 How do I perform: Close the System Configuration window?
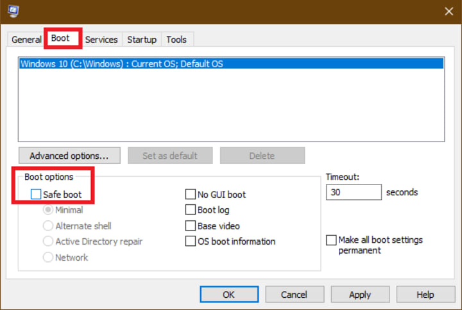point(449,12)
